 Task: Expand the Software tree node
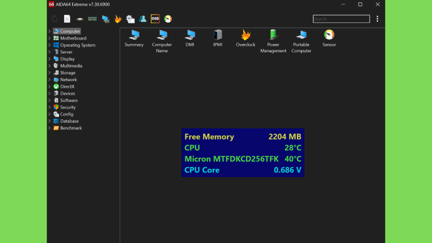(x=50, y=100)
